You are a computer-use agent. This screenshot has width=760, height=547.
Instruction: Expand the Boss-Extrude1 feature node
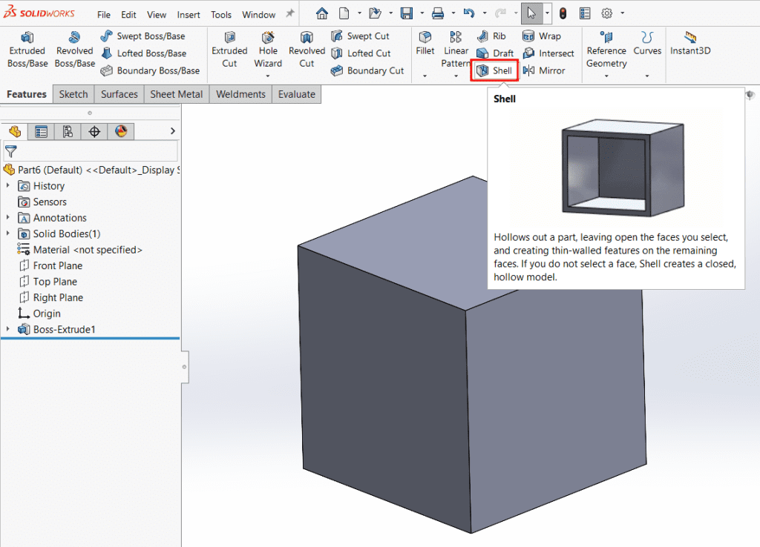(8, 329)
